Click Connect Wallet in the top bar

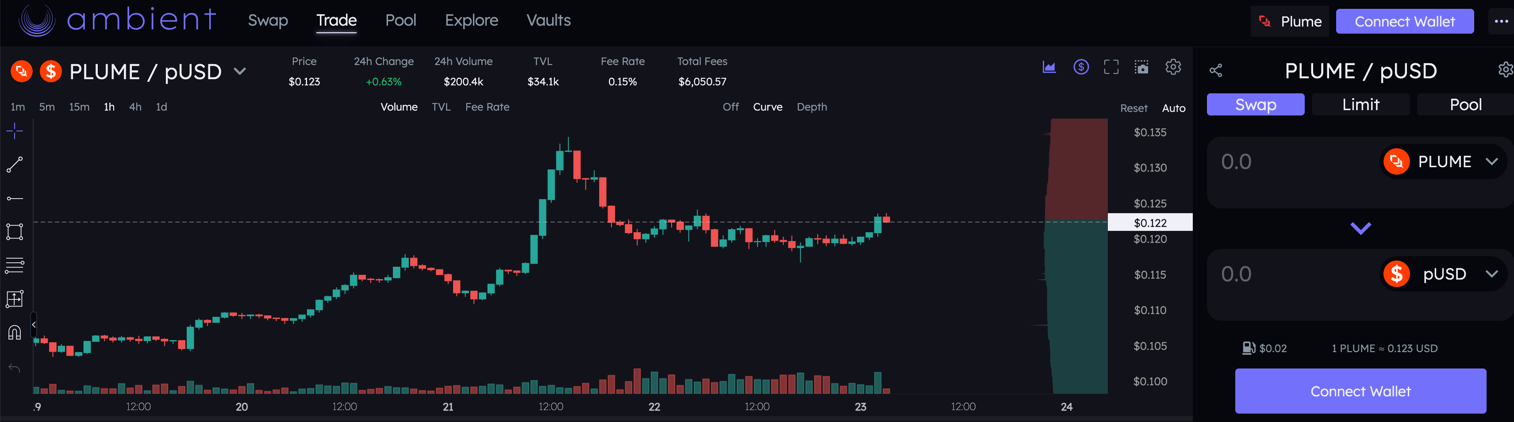point(1404,22)
